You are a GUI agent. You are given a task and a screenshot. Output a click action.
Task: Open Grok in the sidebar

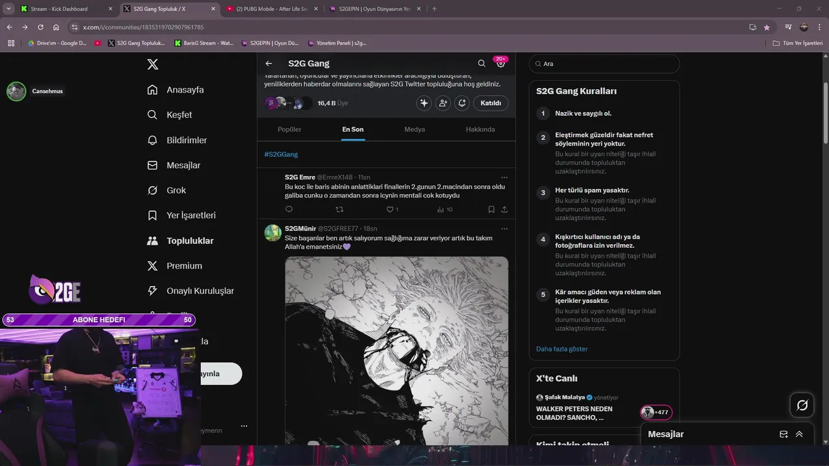tap(153, 190)
